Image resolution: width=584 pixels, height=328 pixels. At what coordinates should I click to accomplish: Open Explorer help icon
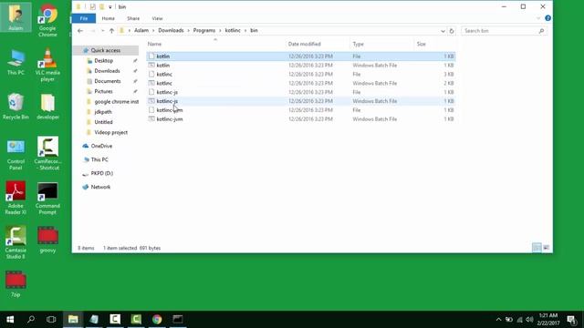click(x=547, y=18)
